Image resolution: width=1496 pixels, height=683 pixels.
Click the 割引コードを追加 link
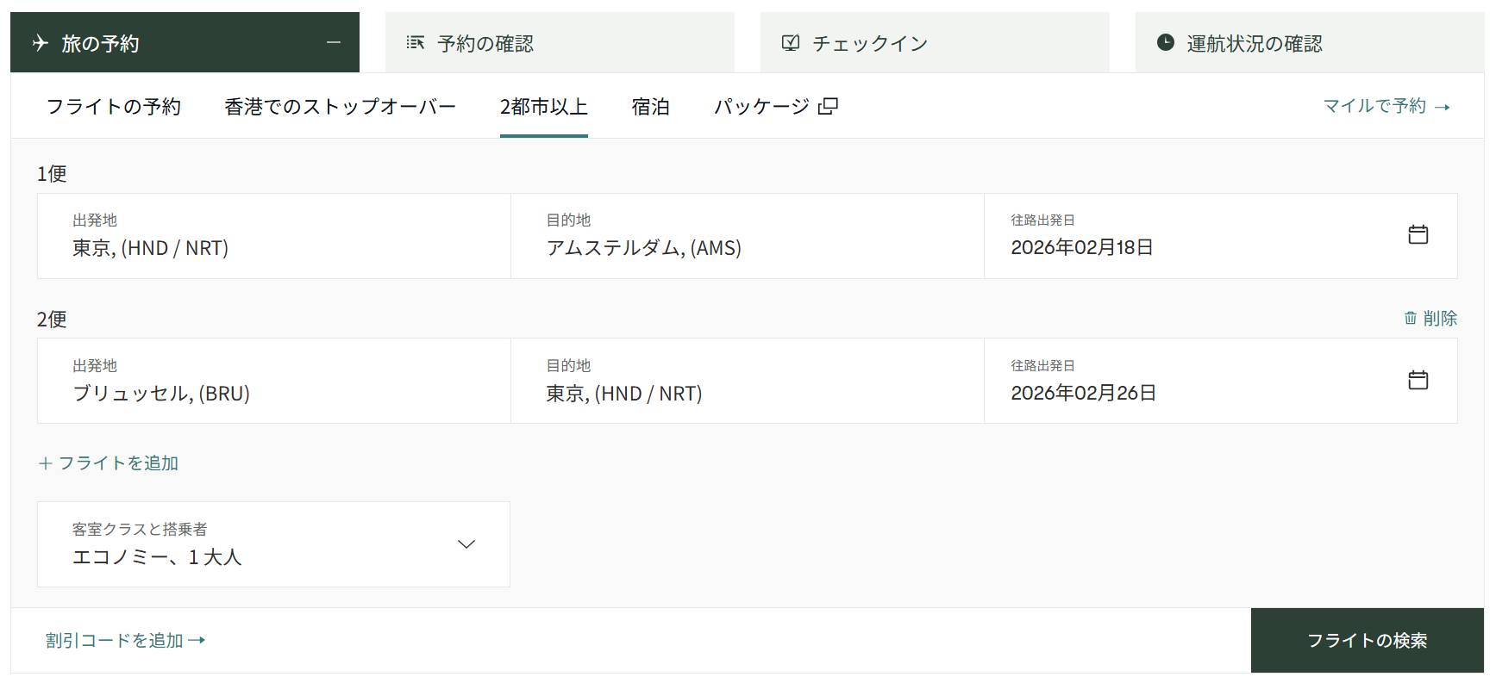pos(125,641)
